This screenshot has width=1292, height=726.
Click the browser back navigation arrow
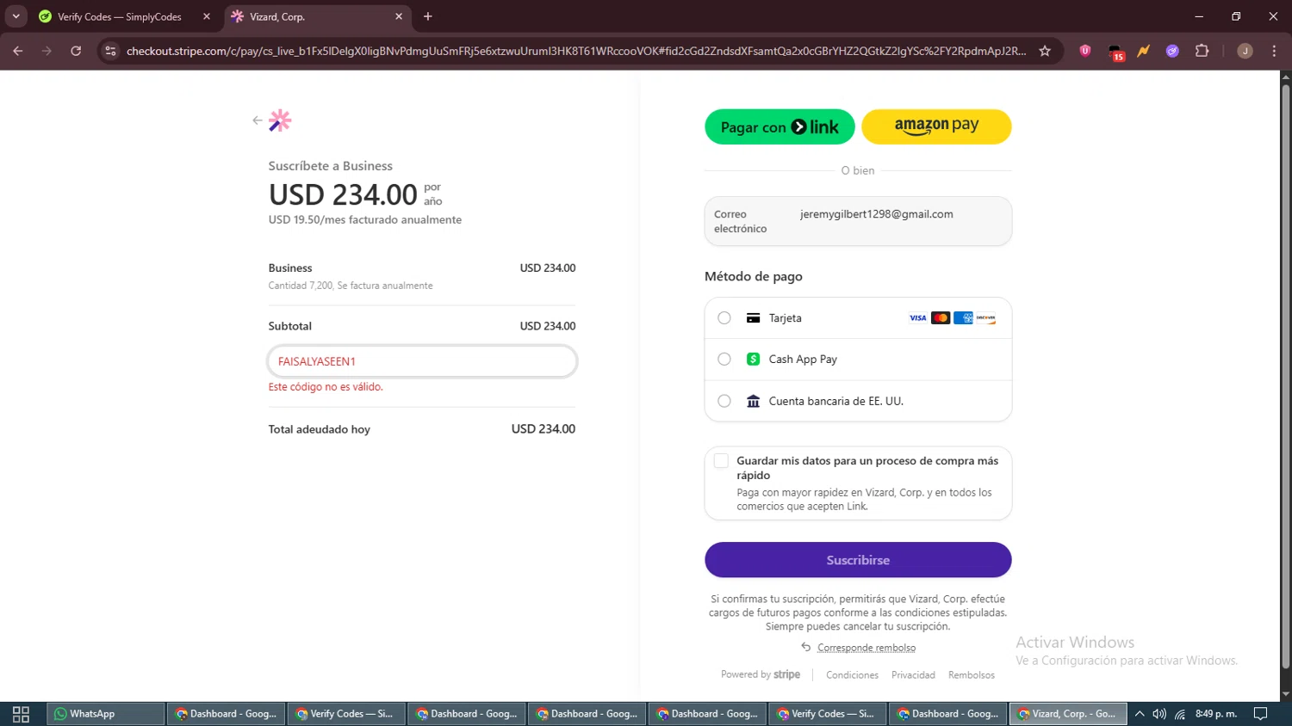(x=18, y=51)
